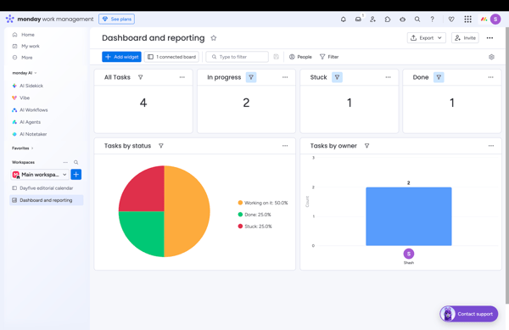
Task: Click the save filter view icon
Action: tap(276, 57)
